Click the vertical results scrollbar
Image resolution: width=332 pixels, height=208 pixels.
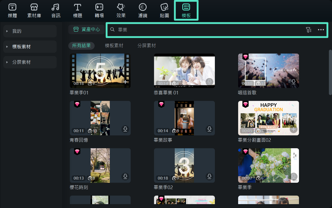[330, 72]
